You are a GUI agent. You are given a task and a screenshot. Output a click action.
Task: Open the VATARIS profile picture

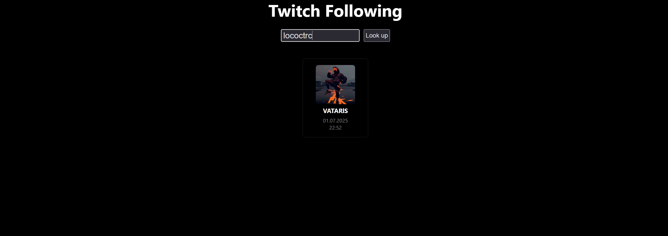(335, 85)
